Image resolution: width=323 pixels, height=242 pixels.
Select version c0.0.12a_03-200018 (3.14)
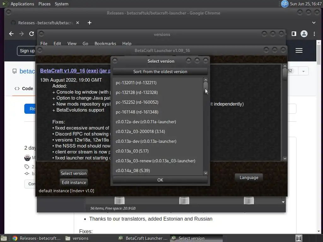pyautogui.click(x=158, y=131)
